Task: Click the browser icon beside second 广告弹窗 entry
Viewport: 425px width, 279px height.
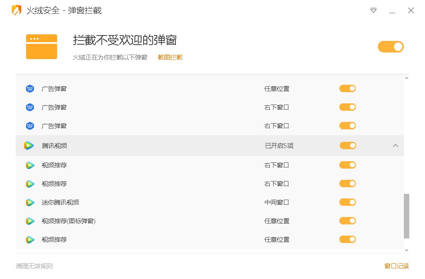Action: click(29, 107)
